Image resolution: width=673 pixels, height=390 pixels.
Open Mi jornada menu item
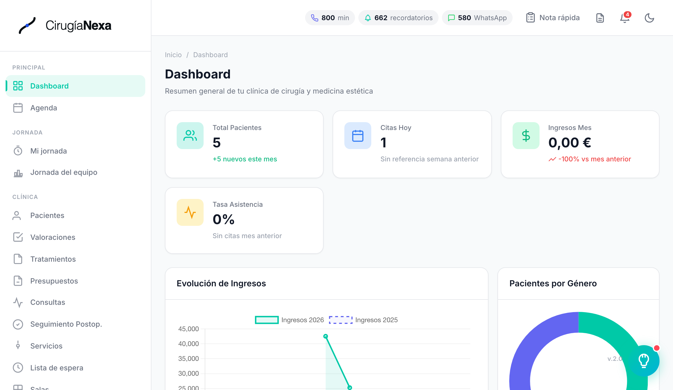75,151
